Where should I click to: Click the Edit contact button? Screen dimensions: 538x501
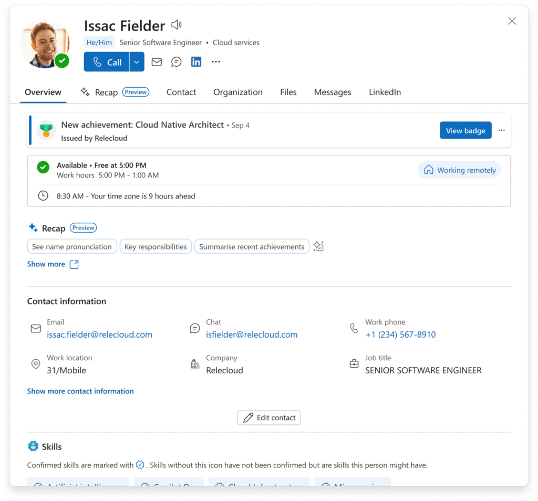(x=268, y=417)
